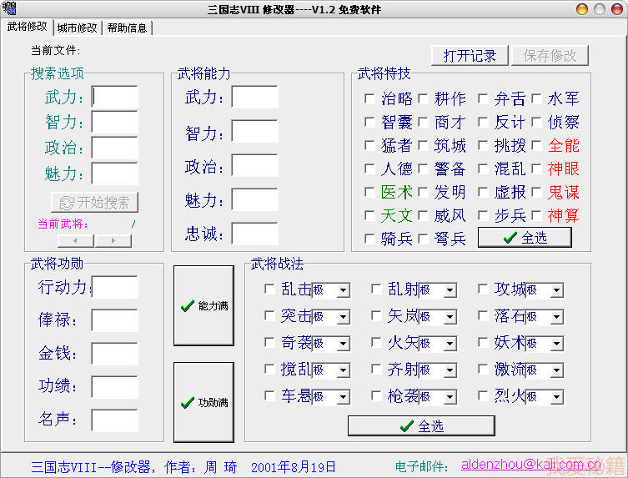This screenshot has width=628, height=478.
Task: Click the author email address link
Action: click(517, 466)
